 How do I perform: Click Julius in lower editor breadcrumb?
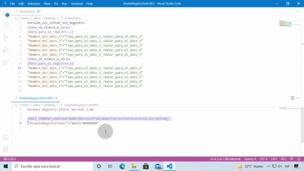[x=37, y=105]
